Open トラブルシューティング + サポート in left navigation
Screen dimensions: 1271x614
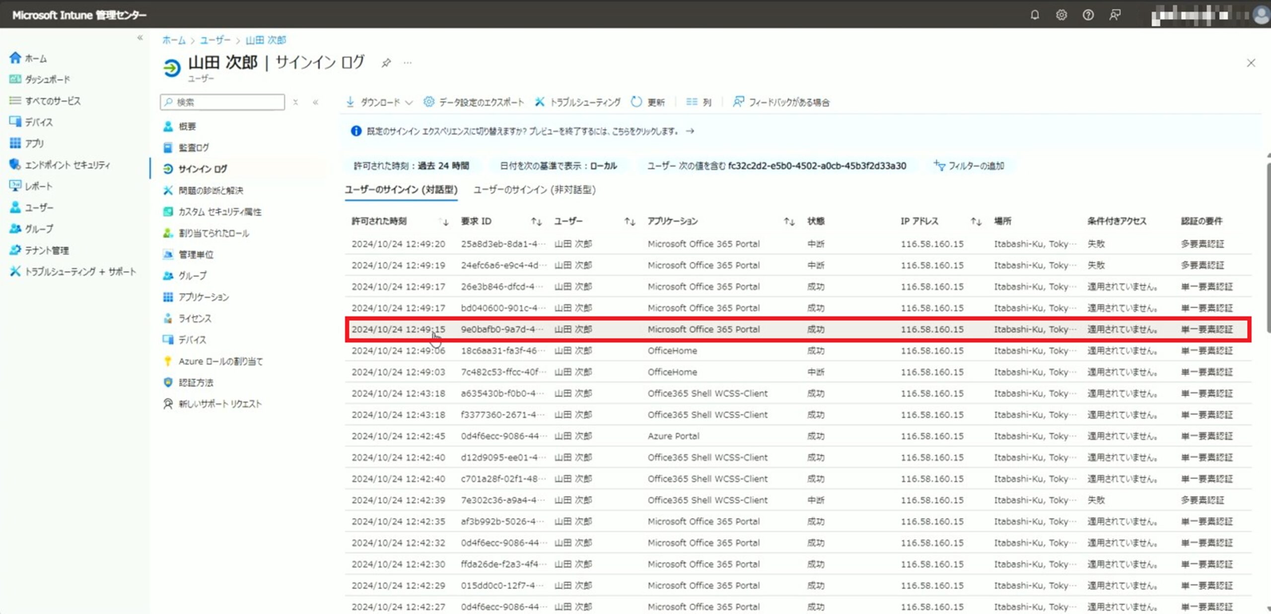(x=72, y=272)
